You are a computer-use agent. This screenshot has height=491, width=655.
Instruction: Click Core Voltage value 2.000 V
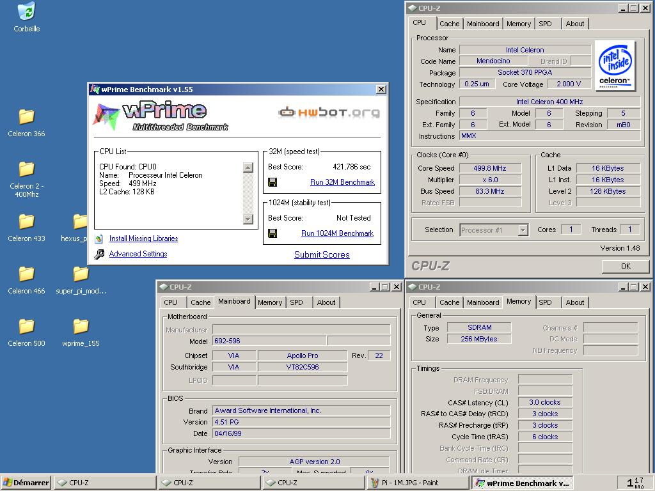point(569,84)
